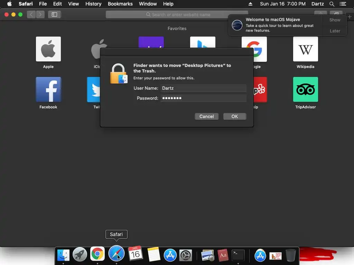Click the User Name field

point(203,88)
